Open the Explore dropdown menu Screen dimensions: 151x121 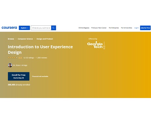coord(24,28)
